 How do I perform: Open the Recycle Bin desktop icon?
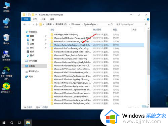[6, 39]
